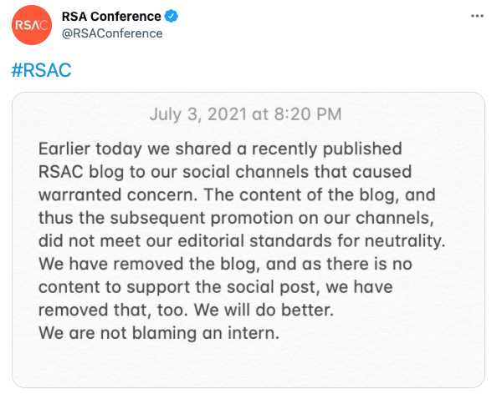
Task: Click the 'warranted concern' line of text
Action: point(237,194)
